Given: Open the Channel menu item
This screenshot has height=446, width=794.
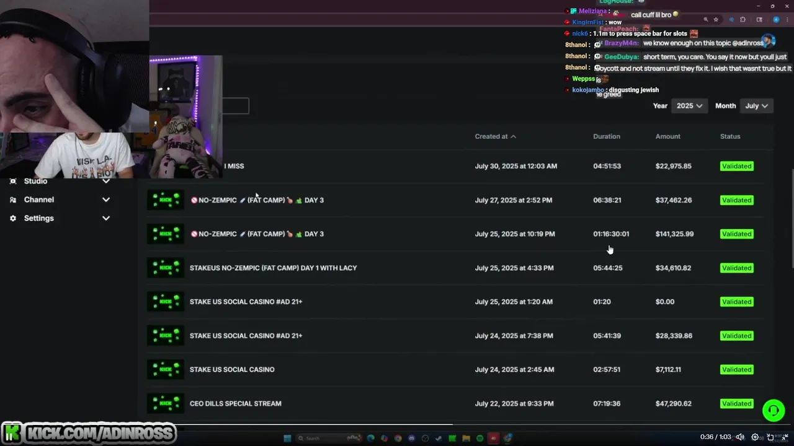Looking at the screenshot, I should (x=39, y=199).
